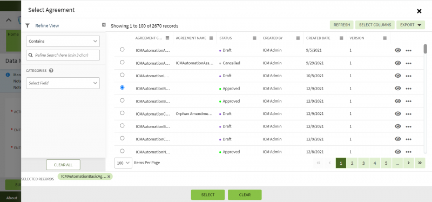Image resolution: width=432 pixels, height=202 pixels.
Task: Click the Categories help question mark icon
Action: (51, 71)
